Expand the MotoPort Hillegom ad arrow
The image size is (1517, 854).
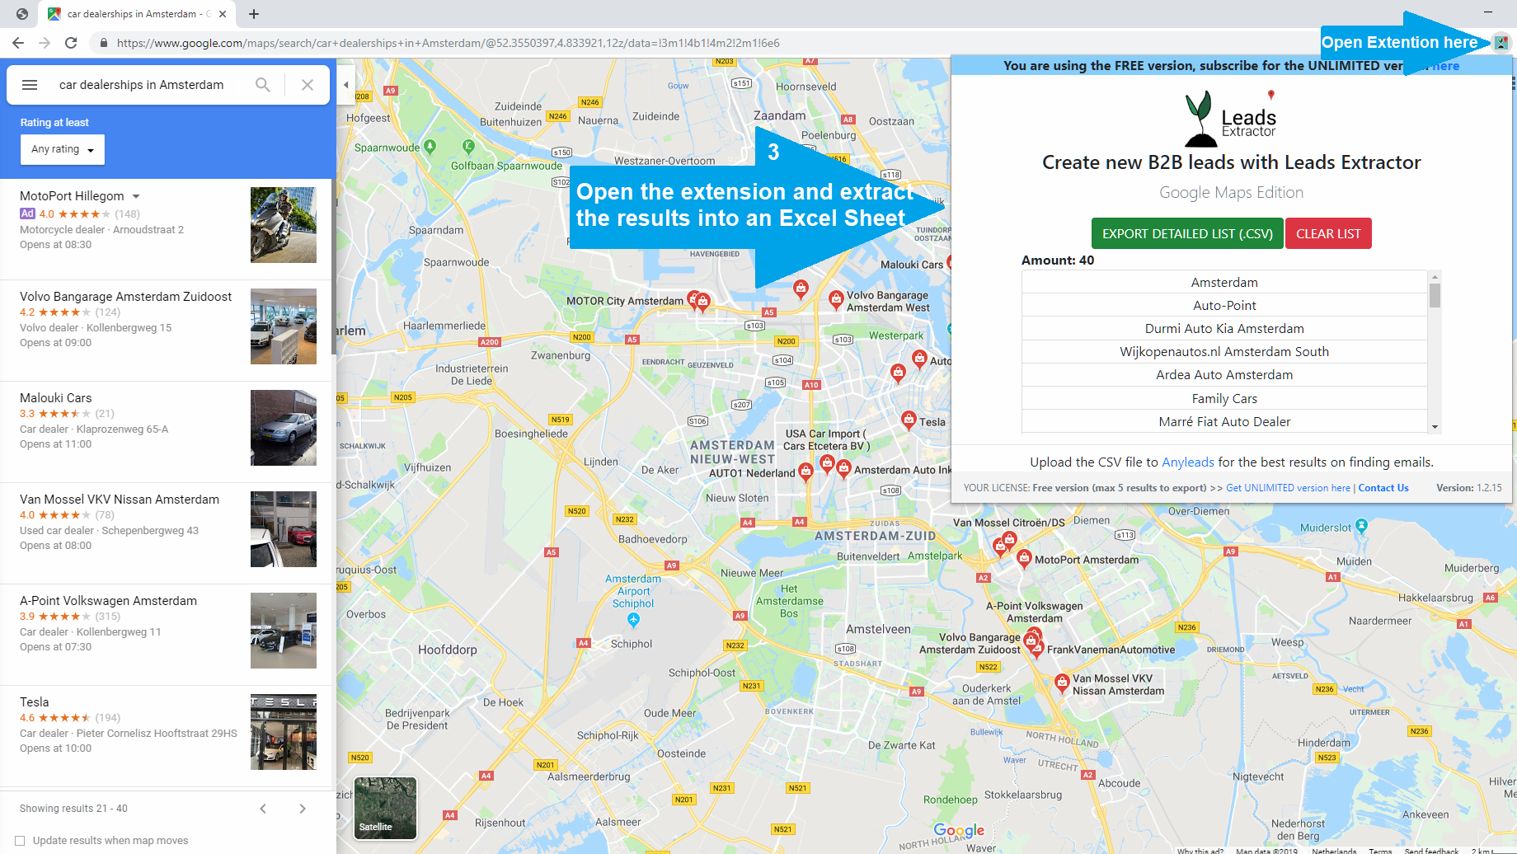point(136,196)
